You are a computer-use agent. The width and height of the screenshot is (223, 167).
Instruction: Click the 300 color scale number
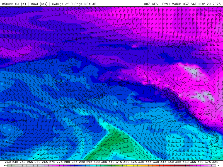click(97, 162)
